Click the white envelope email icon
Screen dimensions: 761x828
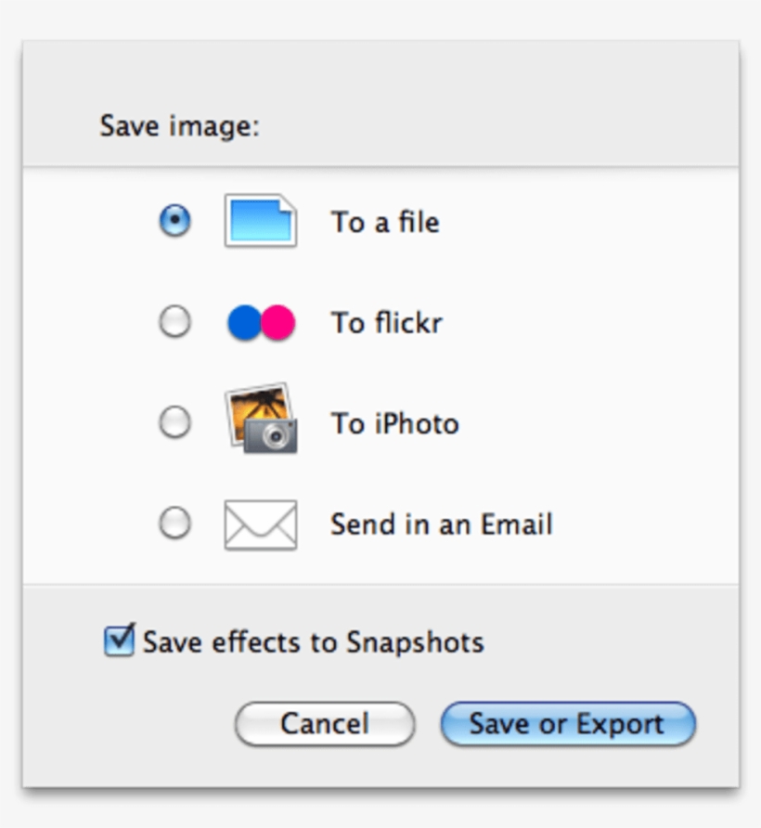click(261, 524)
